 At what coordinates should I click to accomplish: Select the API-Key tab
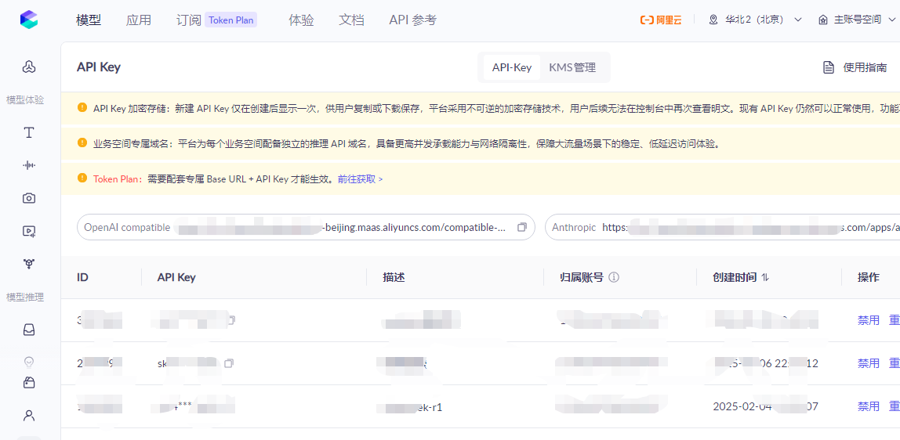point(511,67)
